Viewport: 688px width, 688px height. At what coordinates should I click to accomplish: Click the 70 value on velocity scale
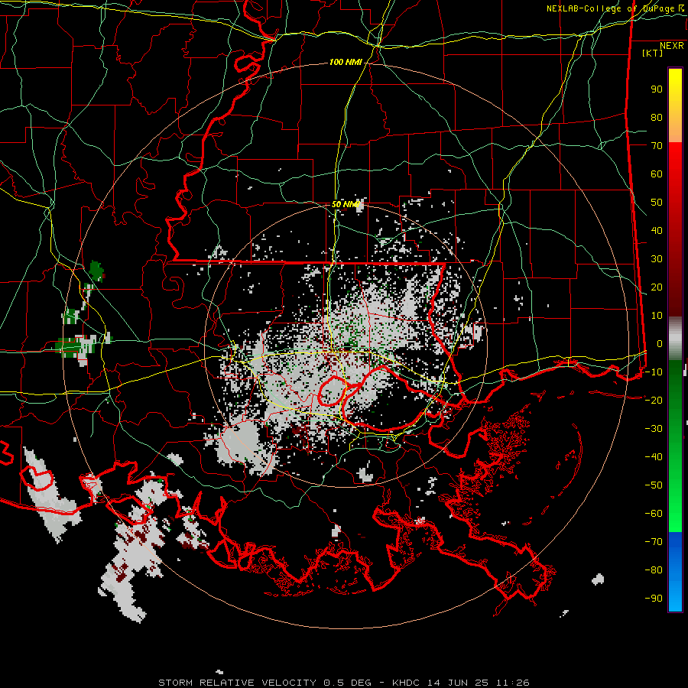point(657,146)
